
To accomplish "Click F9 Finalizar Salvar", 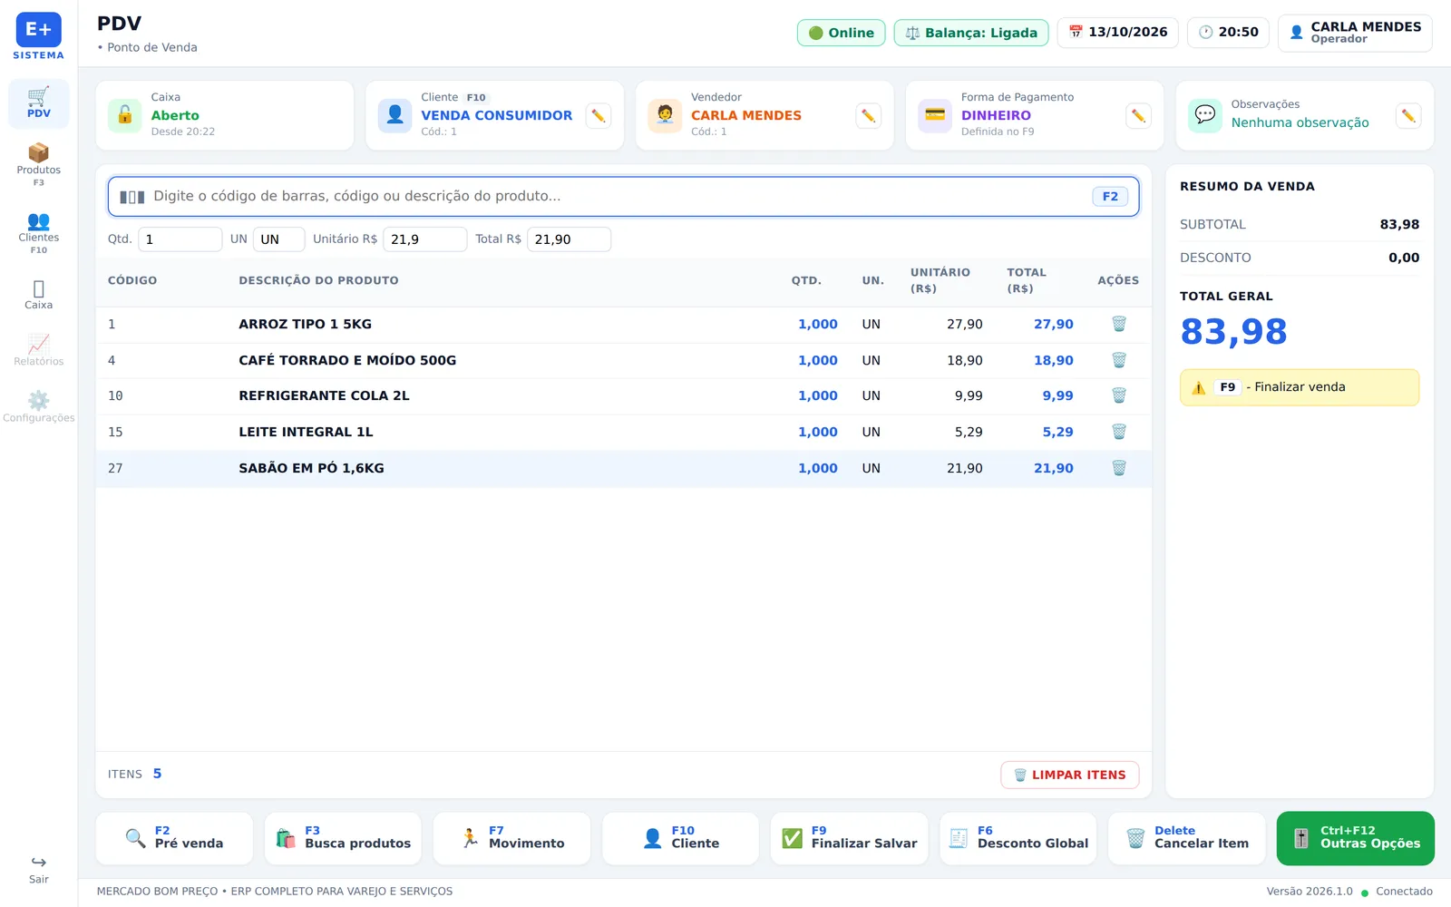I will 850,838.
